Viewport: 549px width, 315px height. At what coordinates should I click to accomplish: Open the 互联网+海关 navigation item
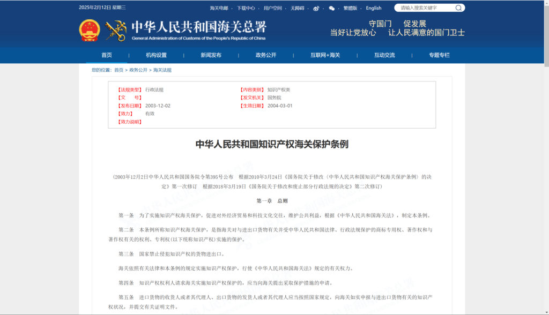(x=325, y=55)
